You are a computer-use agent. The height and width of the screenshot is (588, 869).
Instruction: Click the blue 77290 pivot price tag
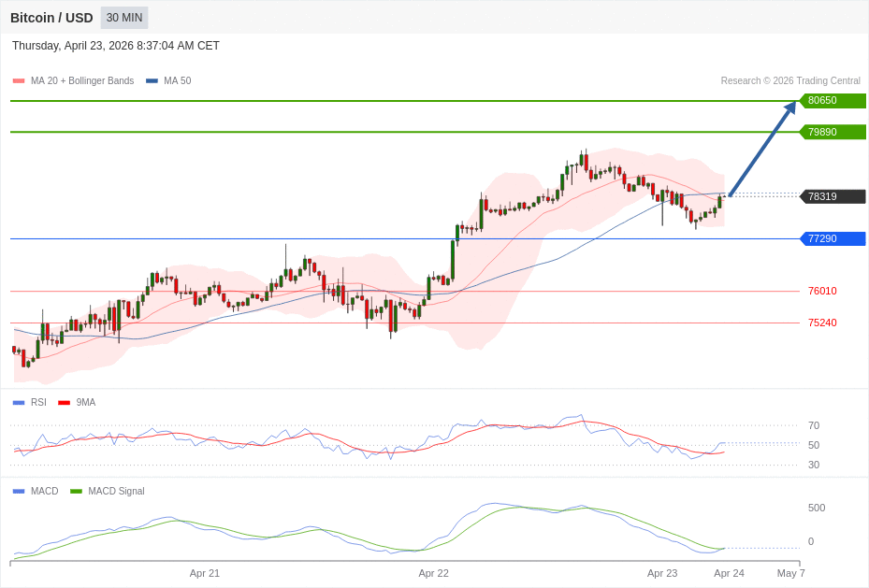[832, 239]
